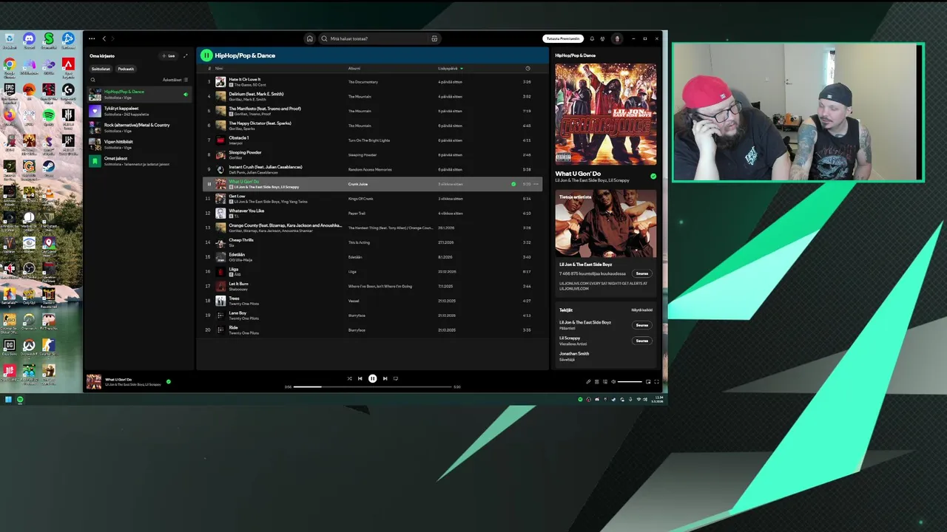Image resolution: width=947 pixels, height=532 pixels.
Task: Skip to next track
Action: pyautogui.click(x=385, y=378)
